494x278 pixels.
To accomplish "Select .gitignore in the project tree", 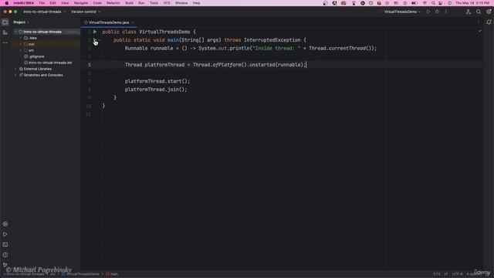I will click(36, 56).
